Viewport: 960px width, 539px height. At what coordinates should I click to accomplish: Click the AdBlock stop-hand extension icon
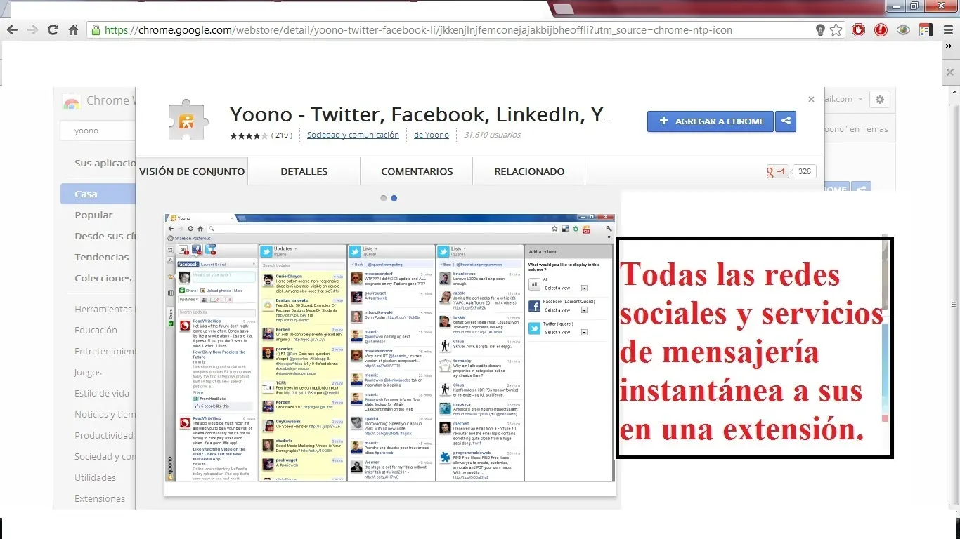pos(858,30)
